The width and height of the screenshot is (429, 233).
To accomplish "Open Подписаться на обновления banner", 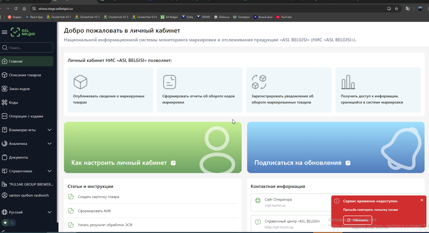I will pyautogui.click(x=336, y=148).
